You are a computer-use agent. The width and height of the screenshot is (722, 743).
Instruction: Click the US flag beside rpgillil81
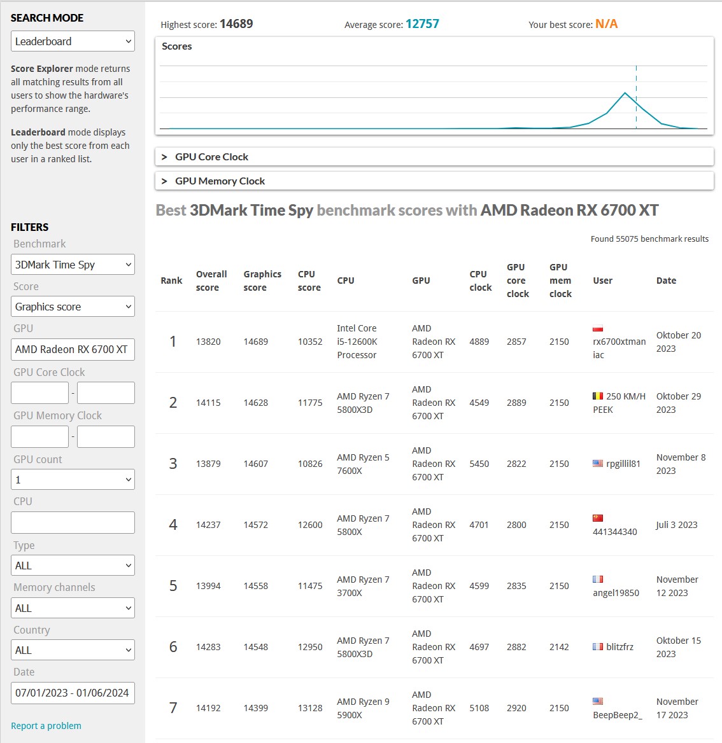click(x=598, y=464)
